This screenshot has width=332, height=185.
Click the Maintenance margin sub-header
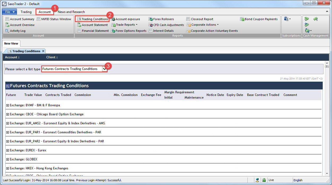click(194, 98)
